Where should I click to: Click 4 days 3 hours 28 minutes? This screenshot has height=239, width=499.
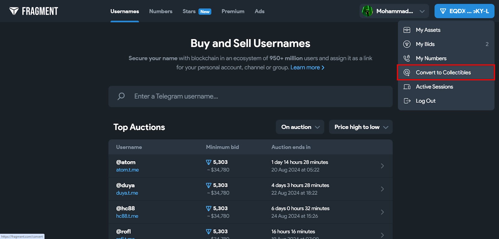(x=300, y=185)
